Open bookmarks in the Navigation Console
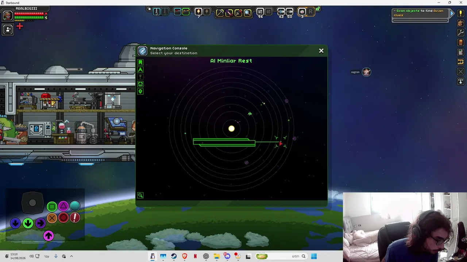The image size is (467, 262). pos(140,63)
